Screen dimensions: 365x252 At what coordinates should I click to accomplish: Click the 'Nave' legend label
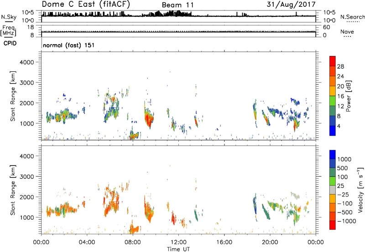click(x=347, y=32)
